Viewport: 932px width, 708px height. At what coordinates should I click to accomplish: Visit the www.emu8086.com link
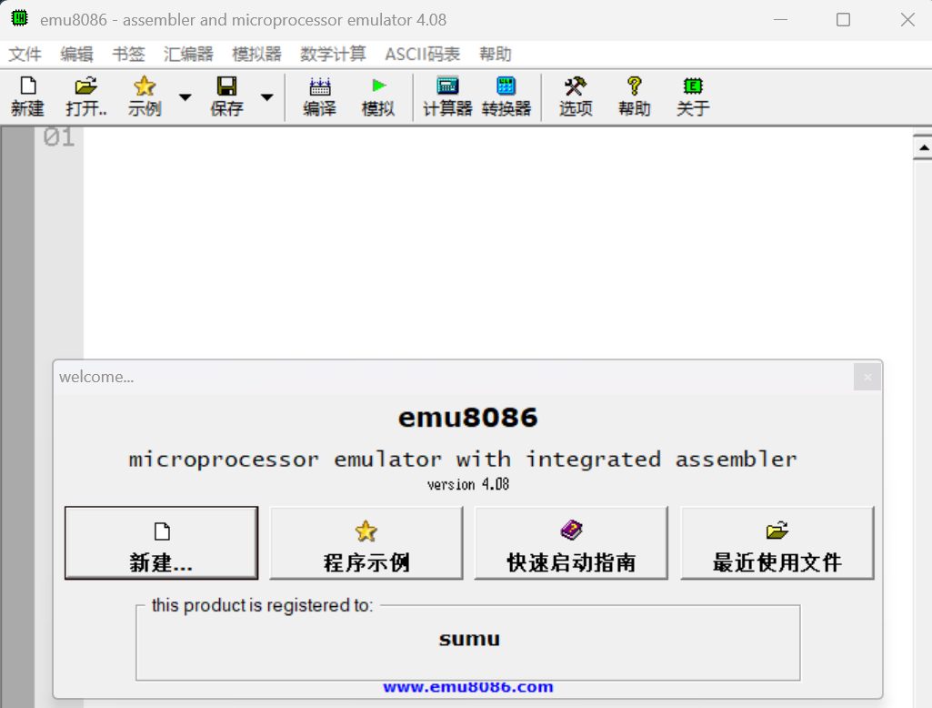(468, 688)
